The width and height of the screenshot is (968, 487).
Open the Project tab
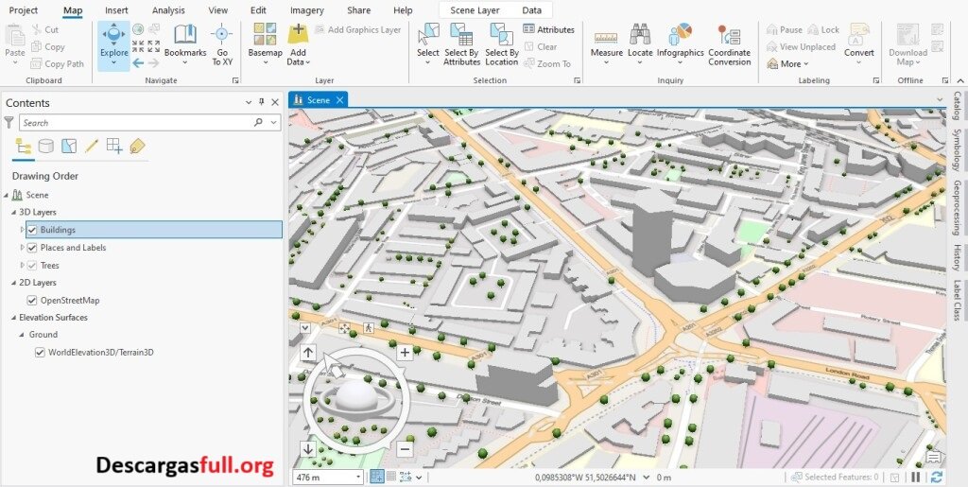[x=24, y=9]
